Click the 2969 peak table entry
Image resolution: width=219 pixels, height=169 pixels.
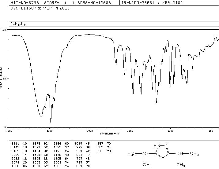point(19,155)
